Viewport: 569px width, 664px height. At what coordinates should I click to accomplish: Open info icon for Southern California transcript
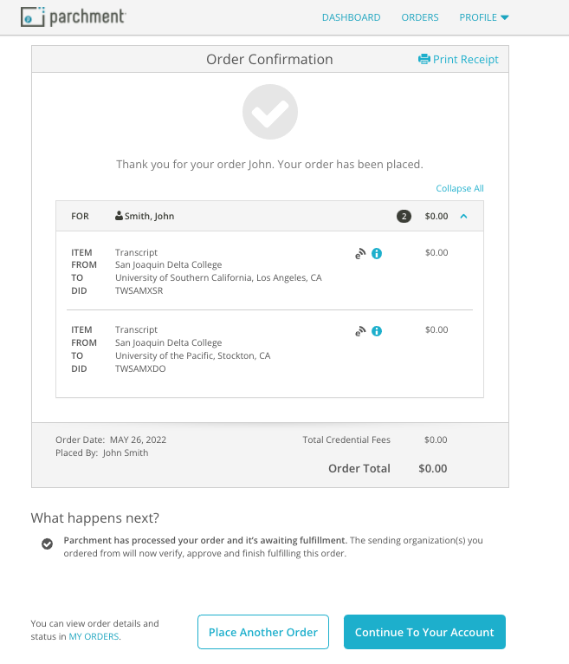[377, 254]
